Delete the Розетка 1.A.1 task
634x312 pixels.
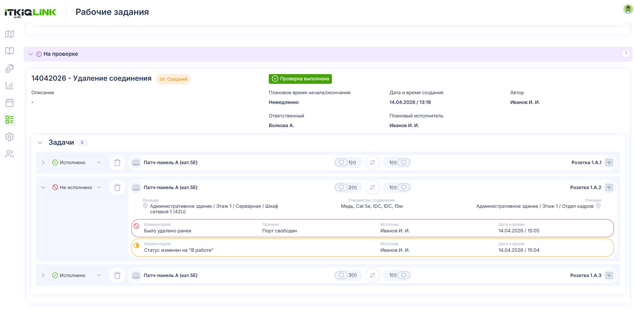click(117, 162)
